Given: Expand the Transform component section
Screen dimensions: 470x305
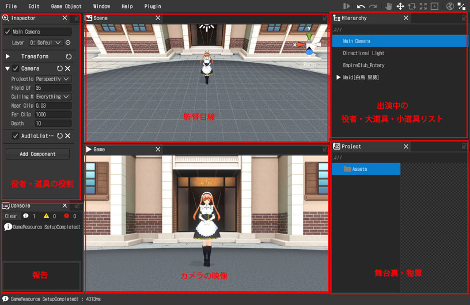Looking at the screenshot, I should coord(8,56).
